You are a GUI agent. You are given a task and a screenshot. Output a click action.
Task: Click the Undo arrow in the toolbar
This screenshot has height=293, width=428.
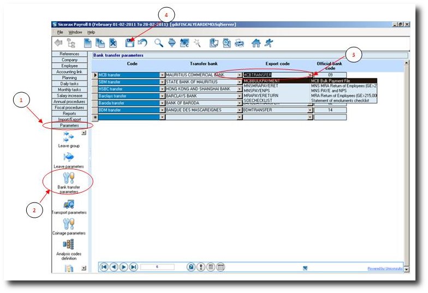point(142,43)
